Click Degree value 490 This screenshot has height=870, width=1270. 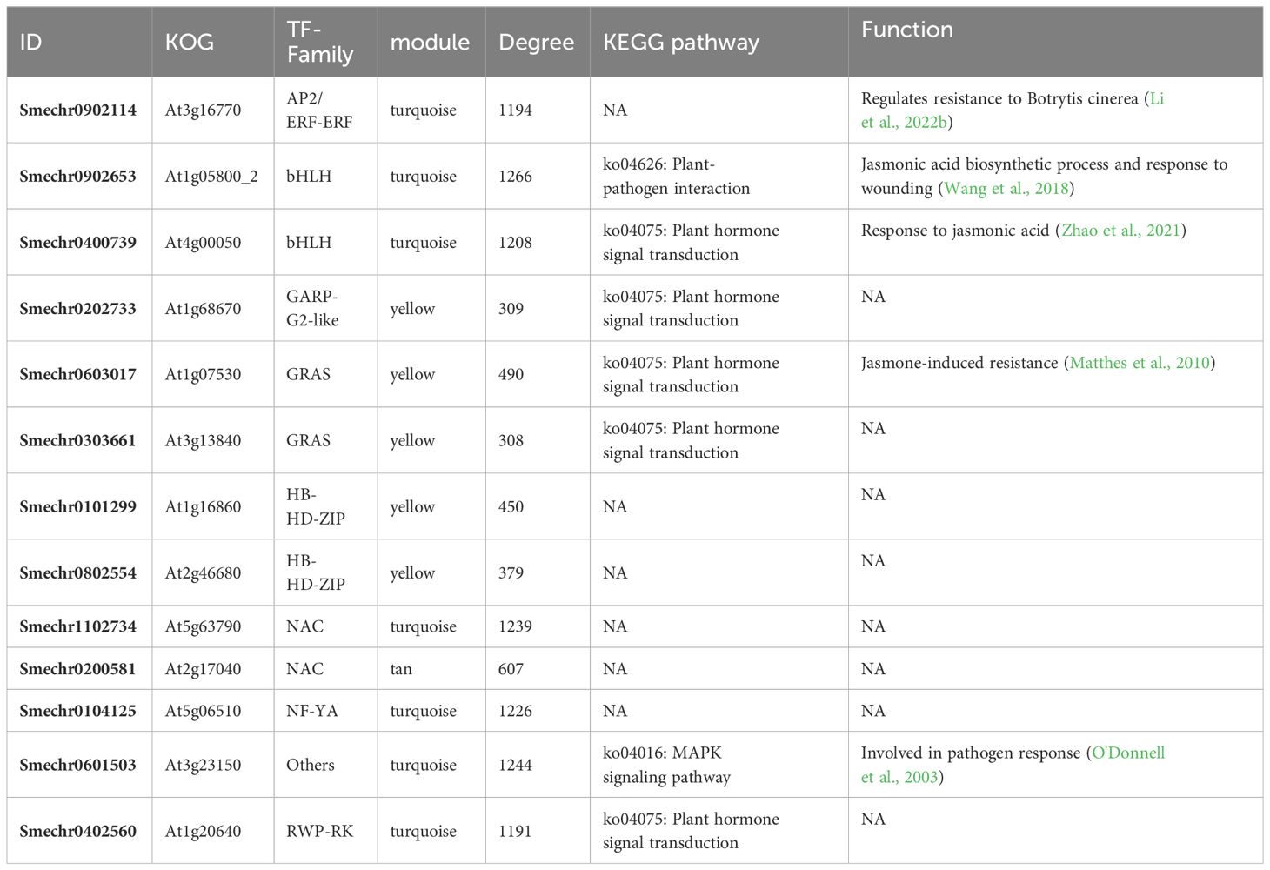tap(511, 375)
